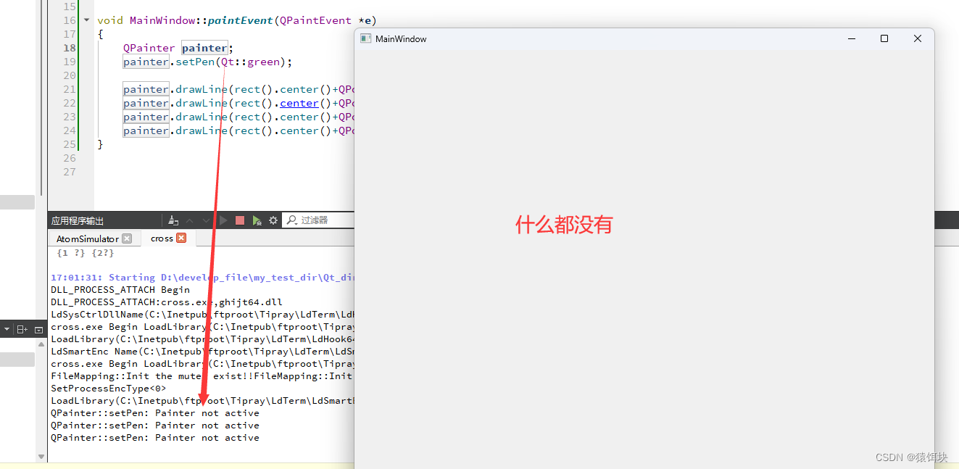The height and width of the screenshot is (469, 959).
Task: Switch to the AtomSimulator output tab
Action: [87, 238]
